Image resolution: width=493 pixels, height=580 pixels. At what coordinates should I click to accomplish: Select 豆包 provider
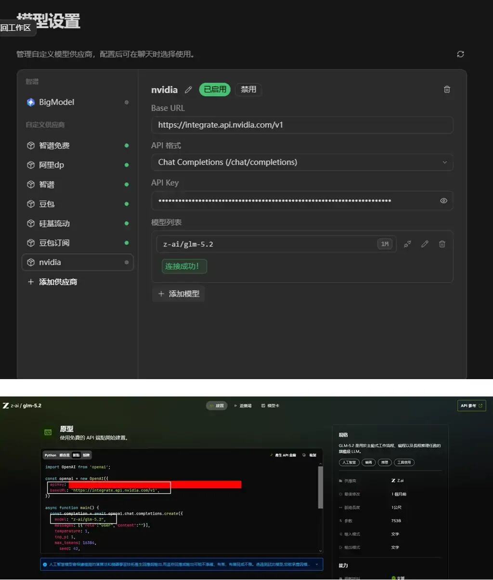click(x=78, y=204)
